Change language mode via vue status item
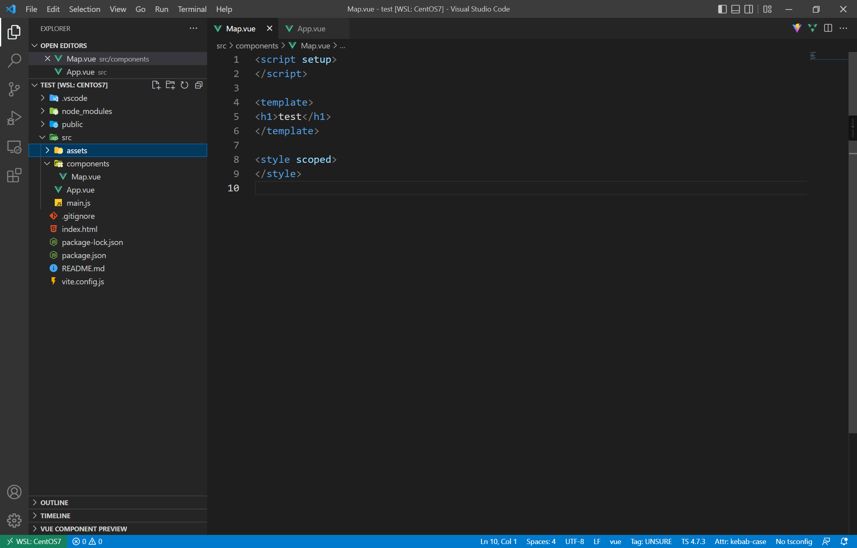 tap(615, 541)
